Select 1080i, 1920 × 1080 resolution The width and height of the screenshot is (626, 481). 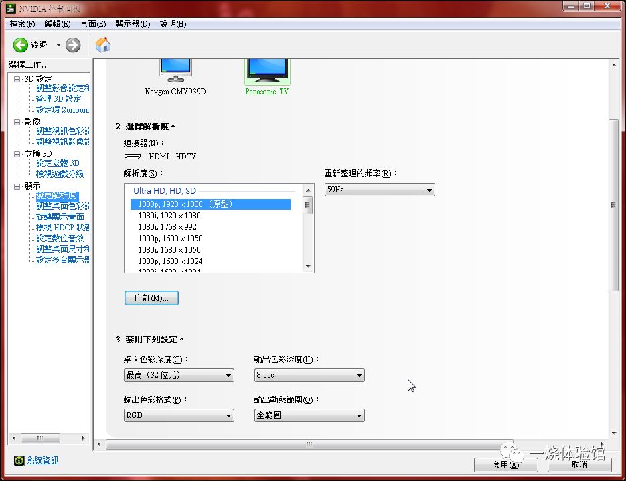click(210, 216)
